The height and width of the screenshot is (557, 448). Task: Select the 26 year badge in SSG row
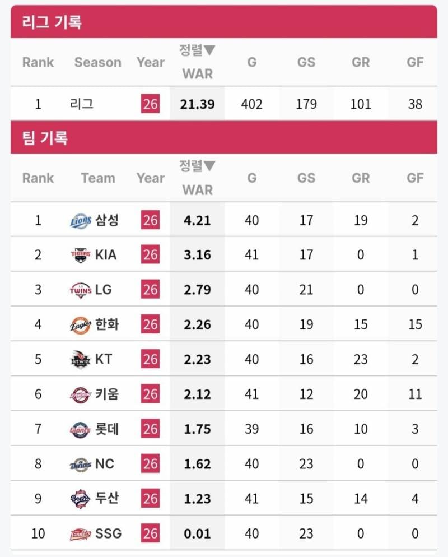click(x=150, y=533)
